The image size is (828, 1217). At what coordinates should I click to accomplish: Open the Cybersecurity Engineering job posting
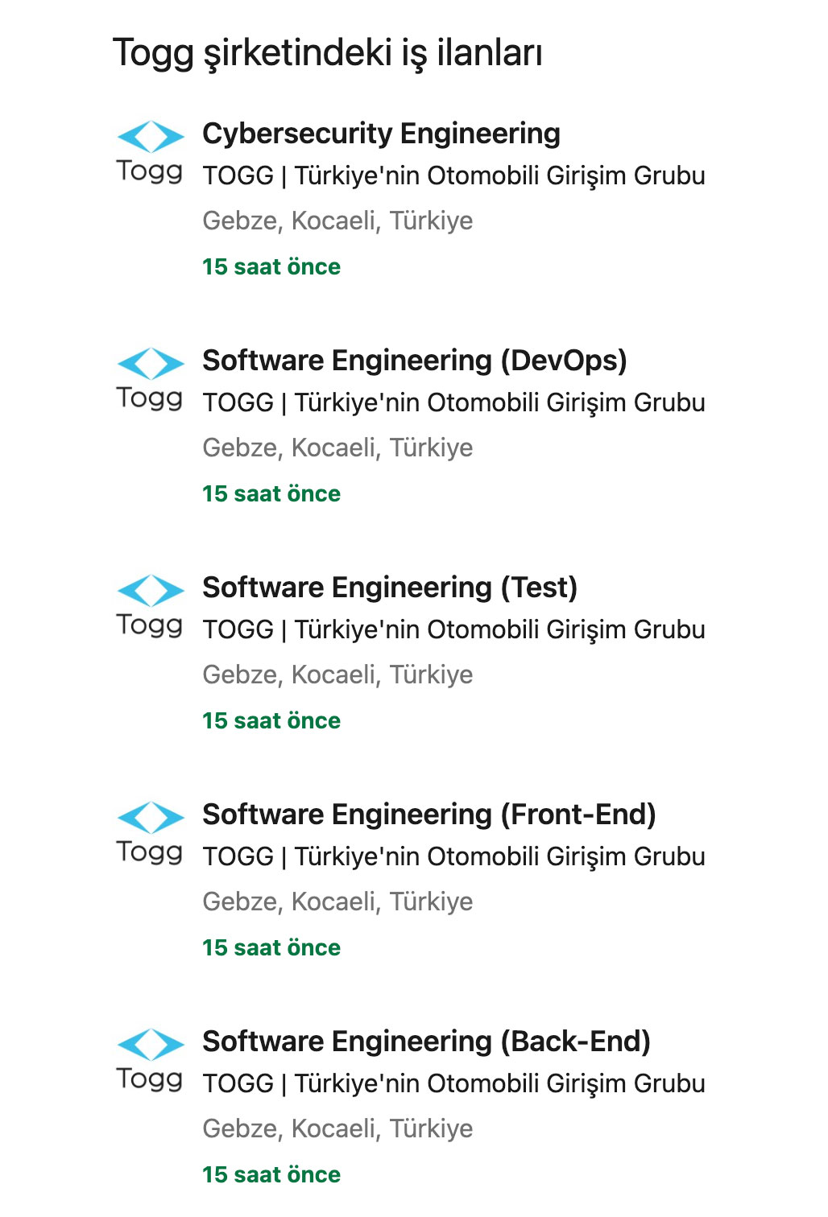point(381,134)
